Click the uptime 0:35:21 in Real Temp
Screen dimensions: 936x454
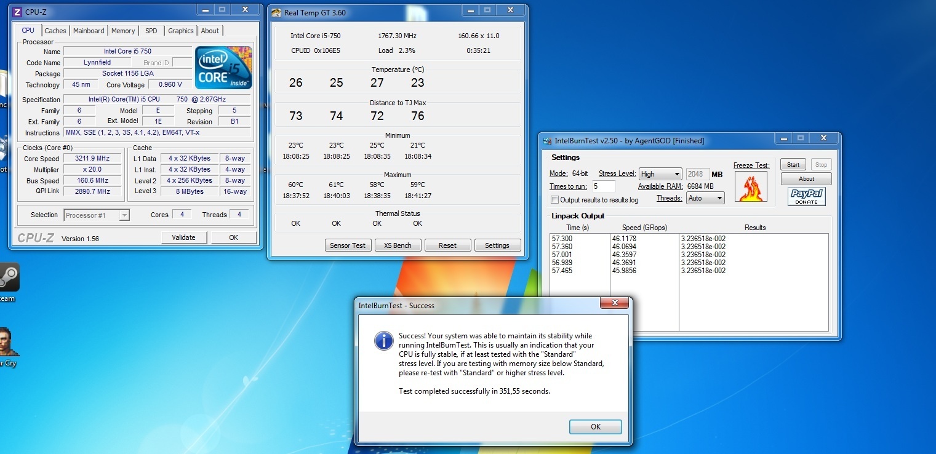point(479,50)
